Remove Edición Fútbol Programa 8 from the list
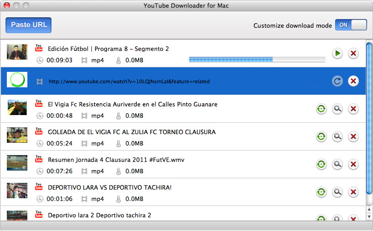The image size is (373, 231). pos(353,53)
